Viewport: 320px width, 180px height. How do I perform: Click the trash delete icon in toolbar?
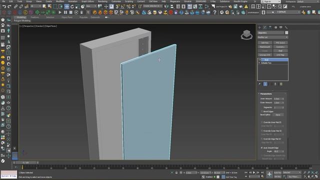point(81,12)
